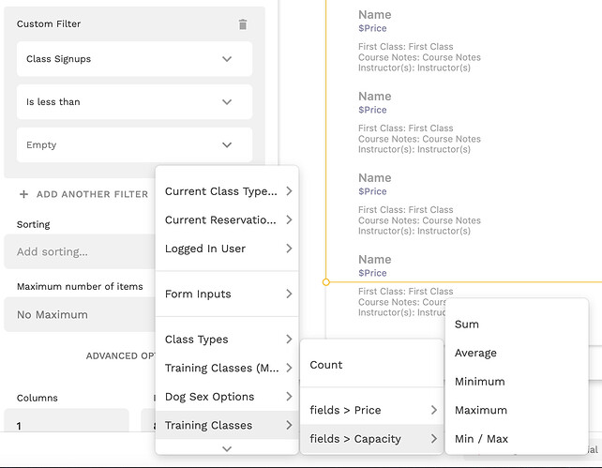Expand Dog Sex Options submenu
The image size is (602, 468).
(227, 397)
